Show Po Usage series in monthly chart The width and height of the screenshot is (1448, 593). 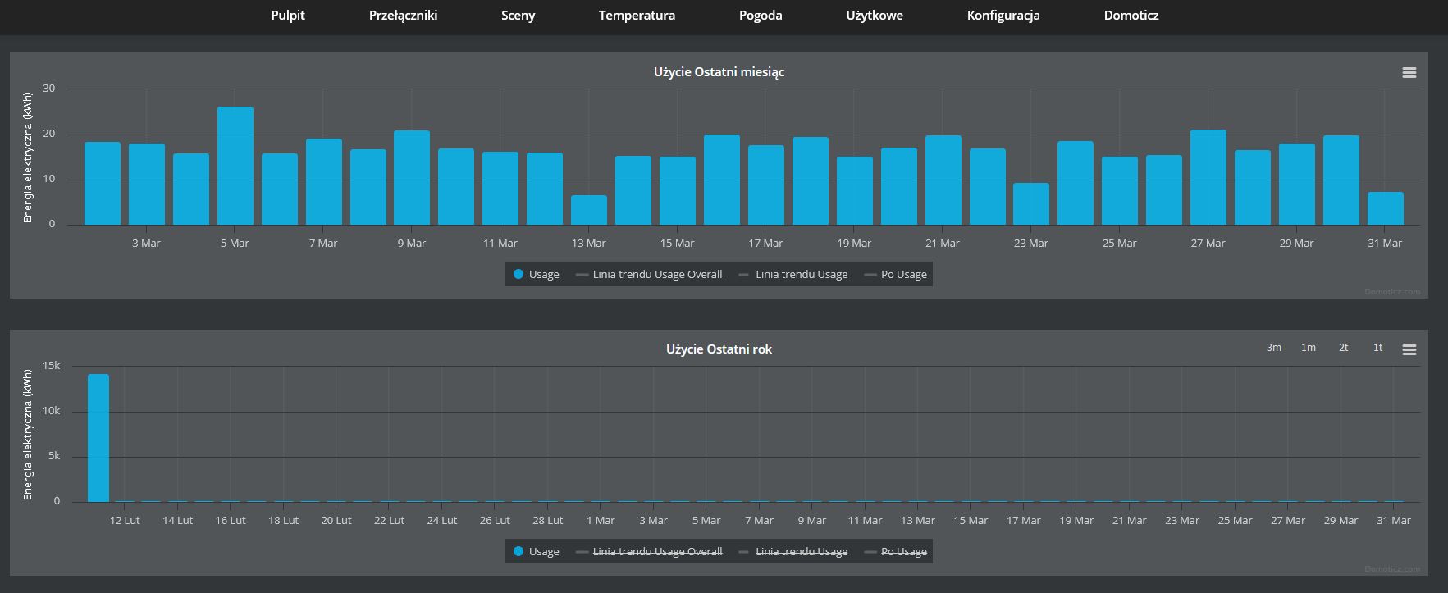tap(896, 275)
